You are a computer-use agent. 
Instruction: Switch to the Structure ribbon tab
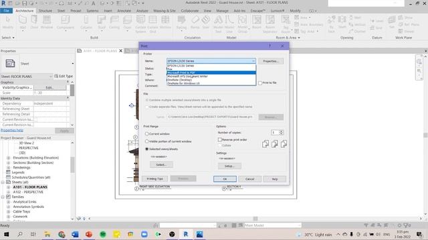click(x=45, y=11)
